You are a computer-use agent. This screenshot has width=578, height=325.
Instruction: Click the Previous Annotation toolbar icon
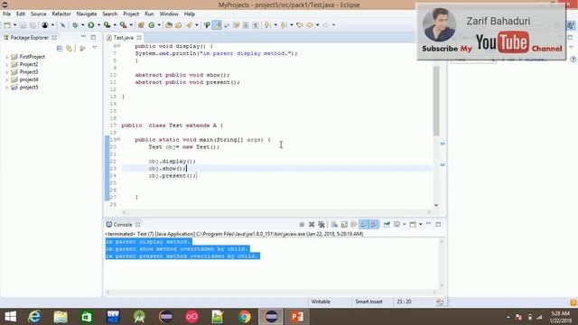[284, 25]
